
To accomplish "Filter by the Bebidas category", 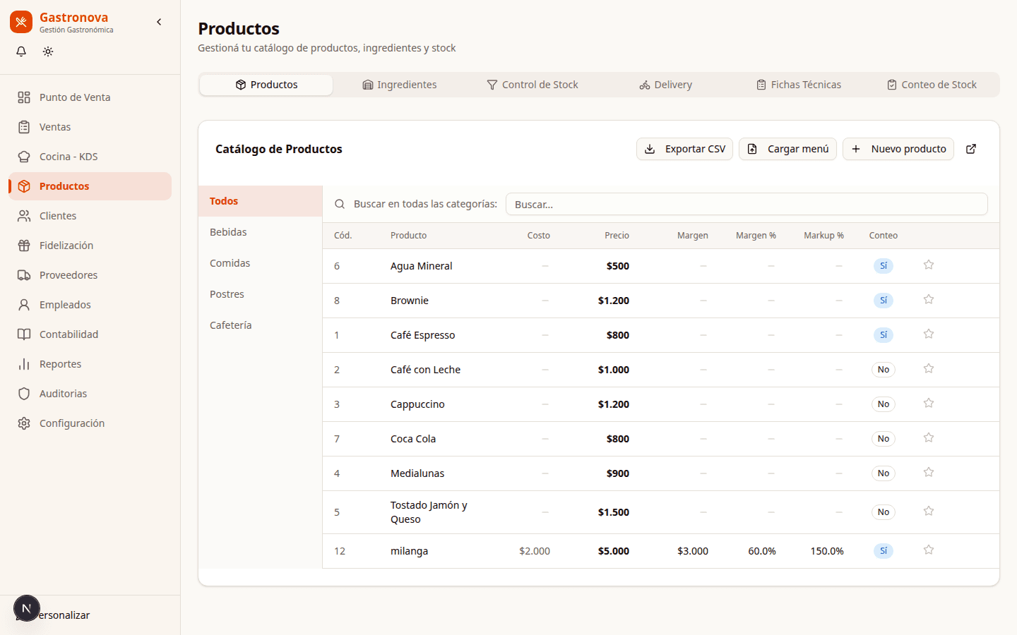I will click(x=228, y=232).
